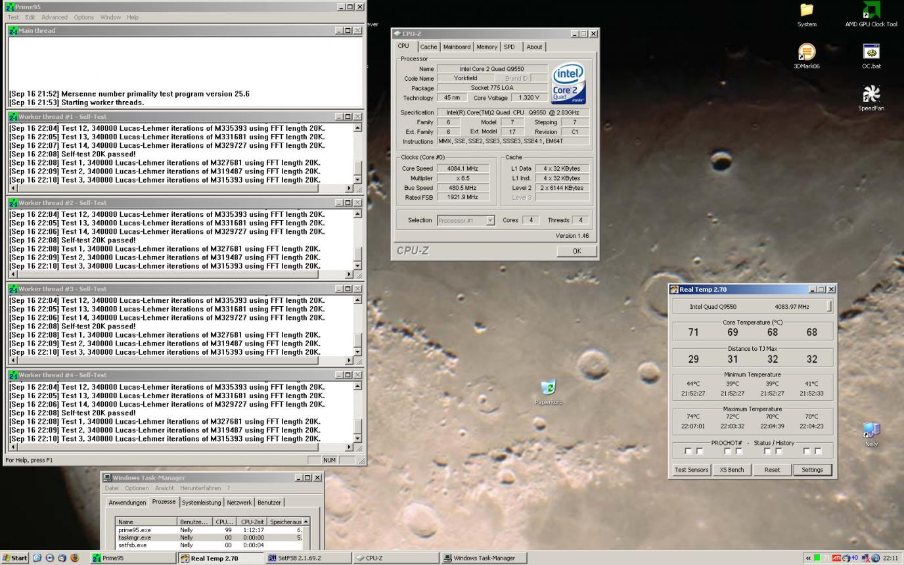Click the CPU-Z title bar icon
Screen dimensions: 904x565
(x=397, y=34)
